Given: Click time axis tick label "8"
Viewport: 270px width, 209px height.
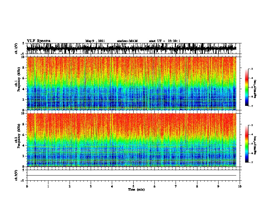Looking at the screenshot, I should pos(197,186).
